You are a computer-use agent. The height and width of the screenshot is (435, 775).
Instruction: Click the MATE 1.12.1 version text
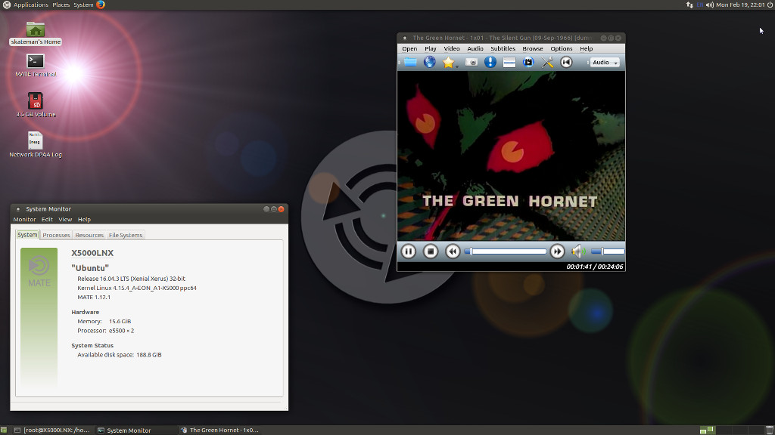point(94,298)
